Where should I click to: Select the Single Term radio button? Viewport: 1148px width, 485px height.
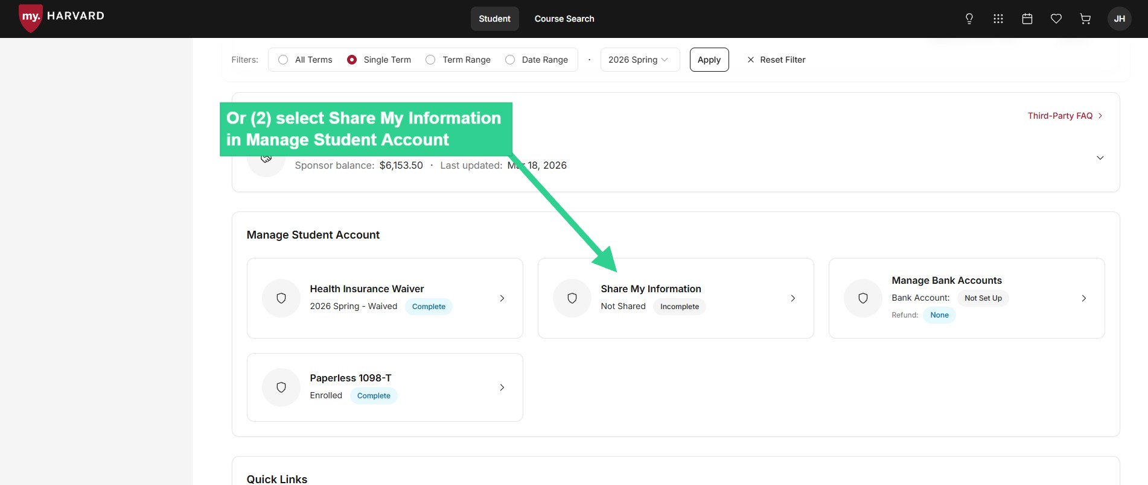point(352,60)
